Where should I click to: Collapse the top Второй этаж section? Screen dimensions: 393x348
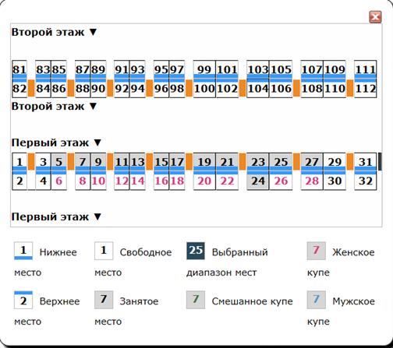[x=54, y=32]
